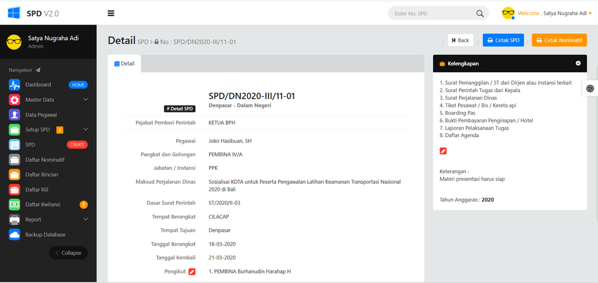Click the list item Surat Perjalanan Dinas
Image resolution: width=598 pixels, height=283 pixels.
tap(468, 98)
